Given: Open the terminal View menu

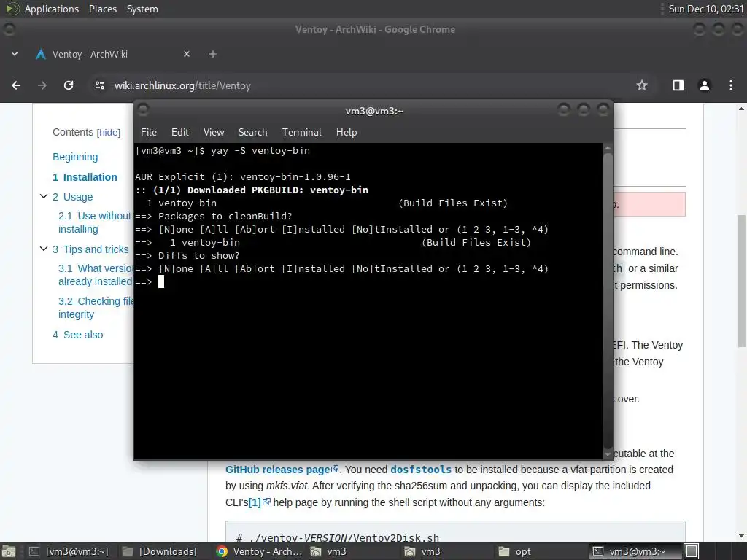Looking at the screenshot, I should tap(214, 132).
